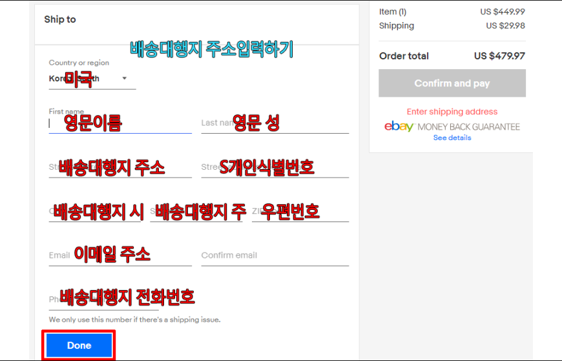Click the eBay logo

[399, 126]
